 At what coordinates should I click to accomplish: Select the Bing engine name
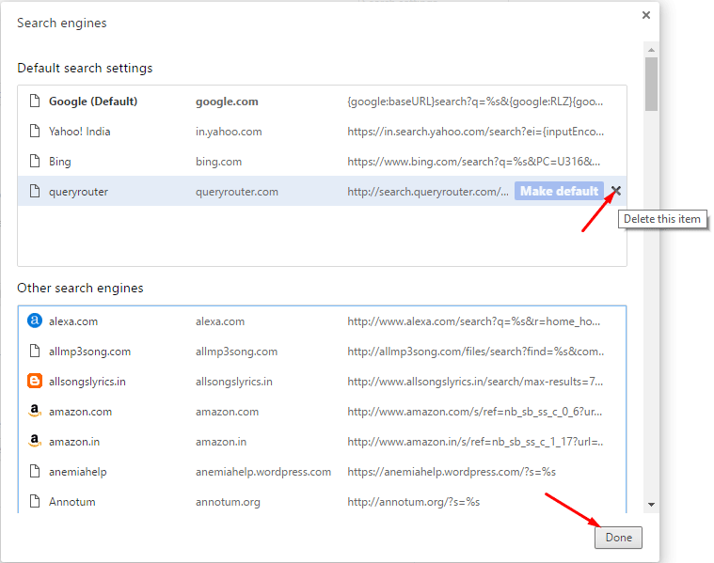pyautogui.click(x=59, y=162)
